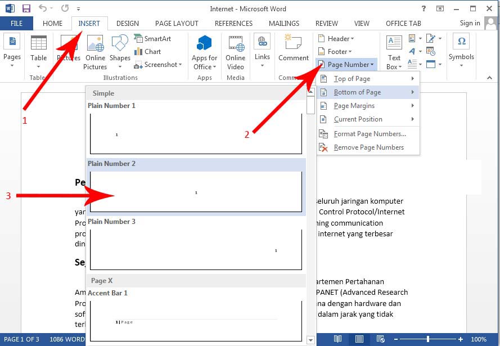This screenshot has height=346, width=500.
Task: Expand the Current Position submenu
Action: click(368, 119)
